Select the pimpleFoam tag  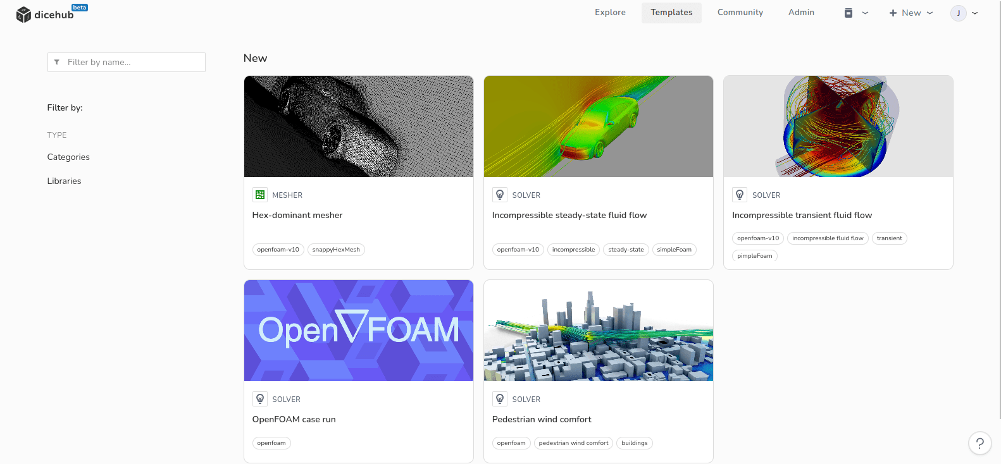click(754, 256)
